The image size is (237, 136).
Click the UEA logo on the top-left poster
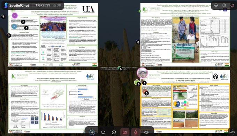[x=89, y=9]
